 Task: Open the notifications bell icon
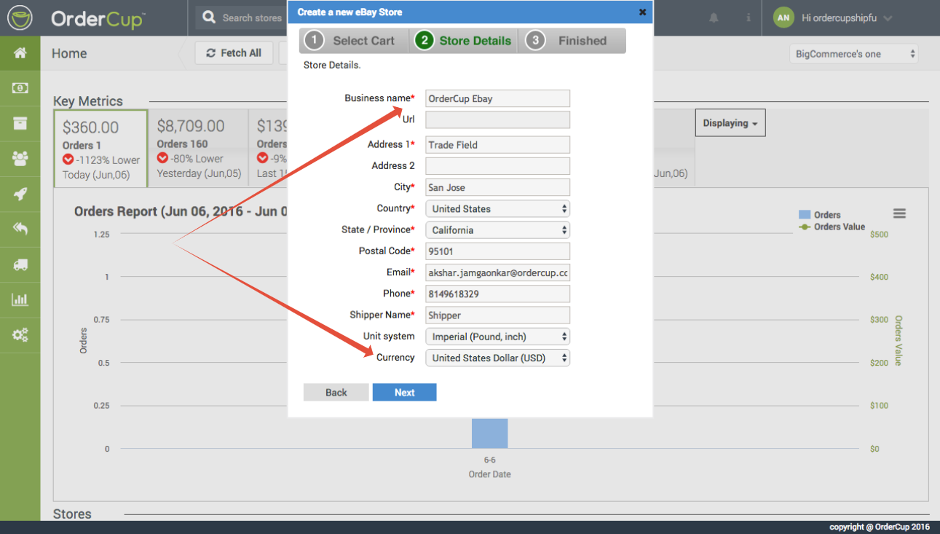[714, 17]
